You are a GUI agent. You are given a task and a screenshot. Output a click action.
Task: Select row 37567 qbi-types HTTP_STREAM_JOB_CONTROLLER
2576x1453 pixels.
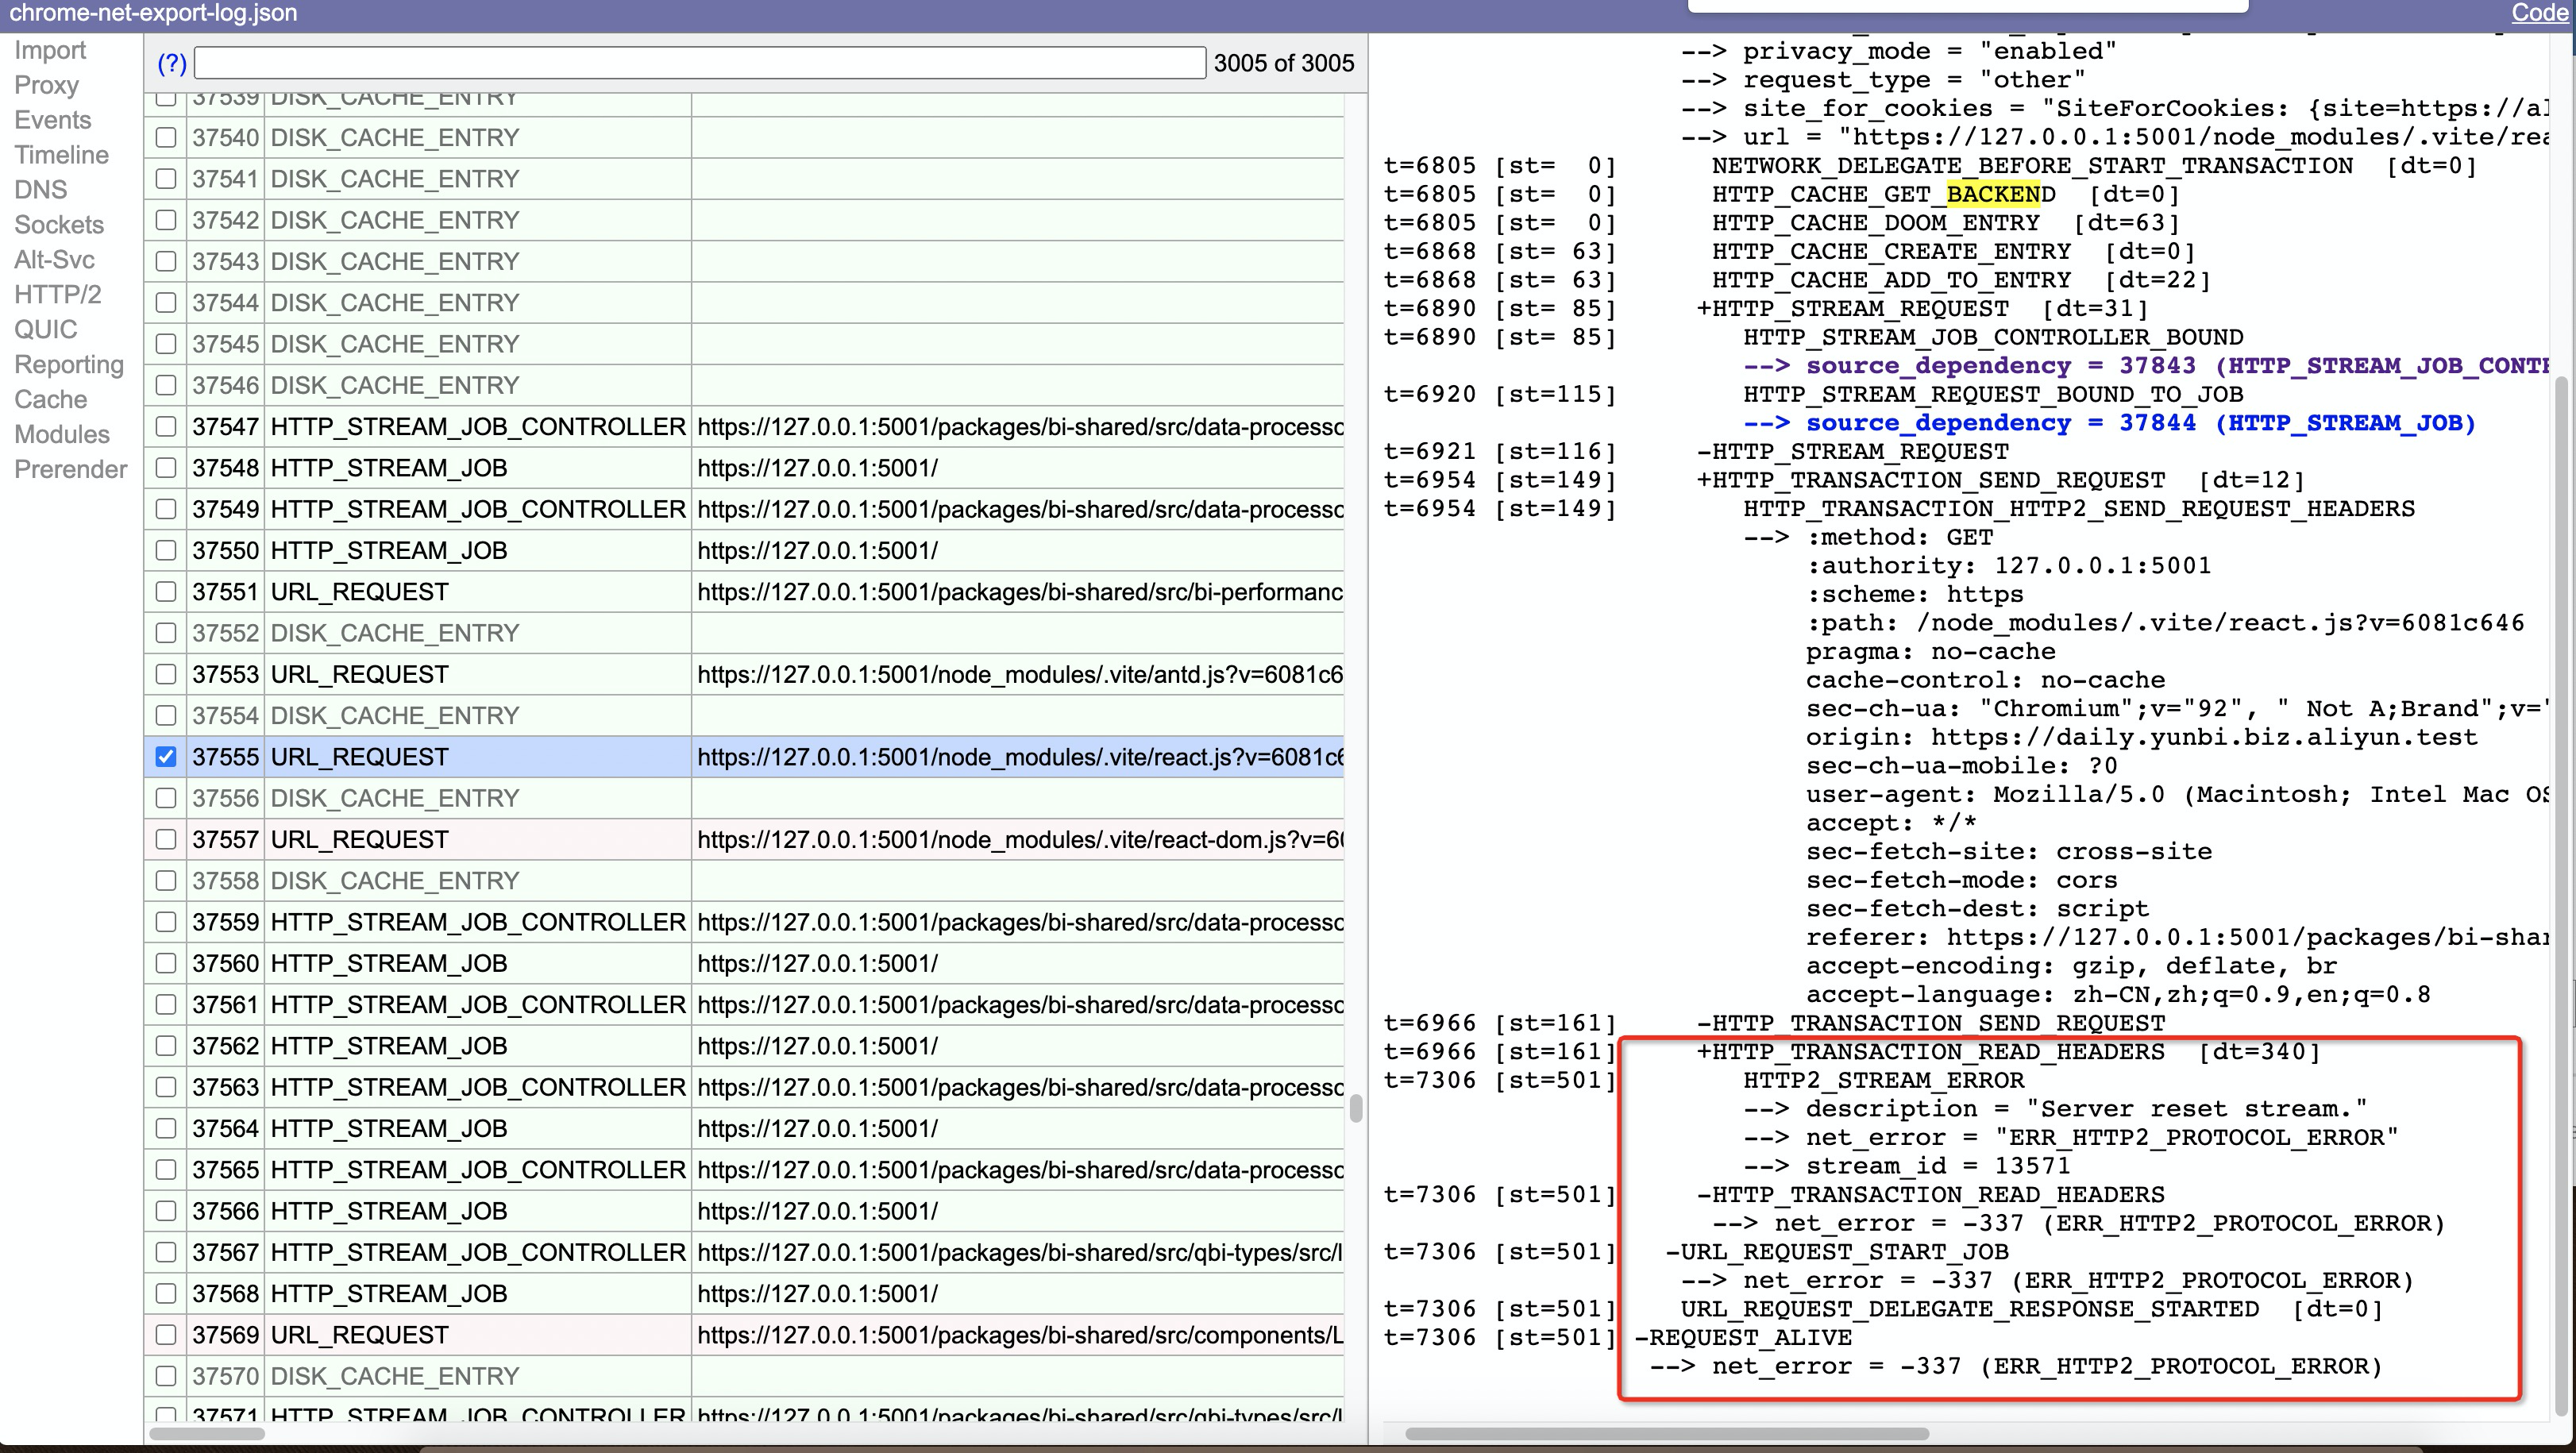[x=744, y=1252]
